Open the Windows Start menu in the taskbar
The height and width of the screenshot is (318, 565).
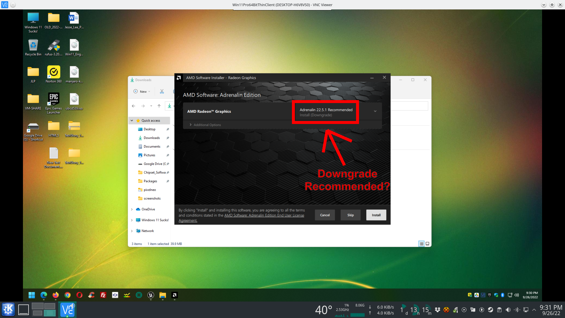click(x=31, y=295)
